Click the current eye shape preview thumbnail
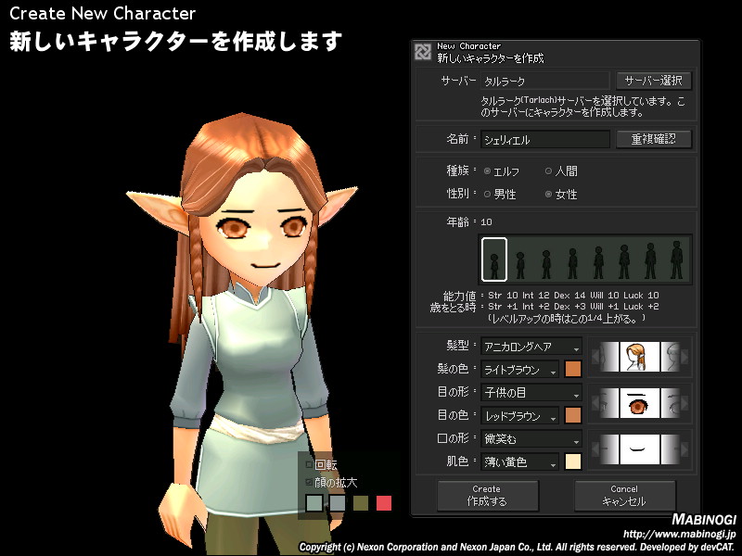Image resolution: width=742 pixels, height=556 pixels. [639, 403]
